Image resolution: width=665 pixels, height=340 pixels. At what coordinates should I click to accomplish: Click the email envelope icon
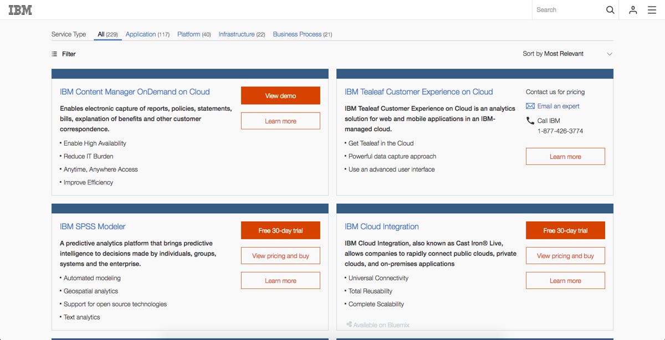pos(530,106)
